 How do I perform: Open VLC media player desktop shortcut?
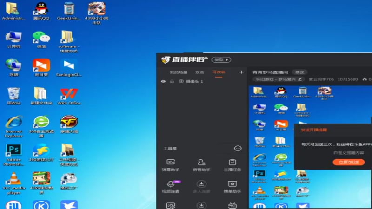click(13, 183)
